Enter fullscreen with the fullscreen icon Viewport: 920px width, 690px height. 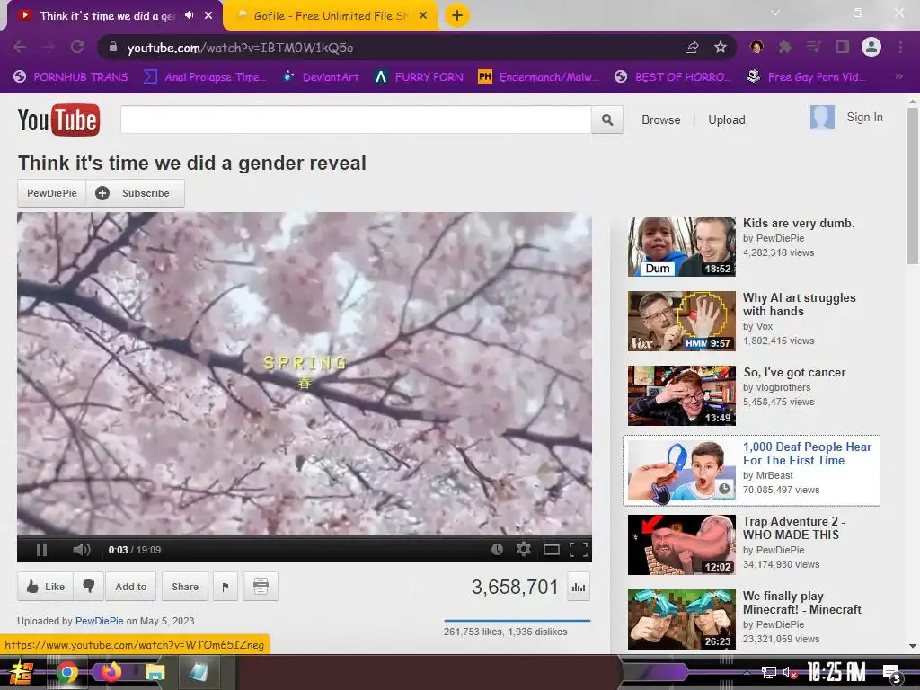pyautogui.click(x=579, y=550)
